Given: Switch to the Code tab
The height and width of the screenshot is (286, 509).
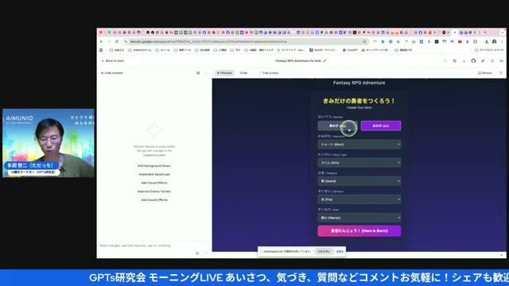Looking at the screenshot, I should coord(243,73).
